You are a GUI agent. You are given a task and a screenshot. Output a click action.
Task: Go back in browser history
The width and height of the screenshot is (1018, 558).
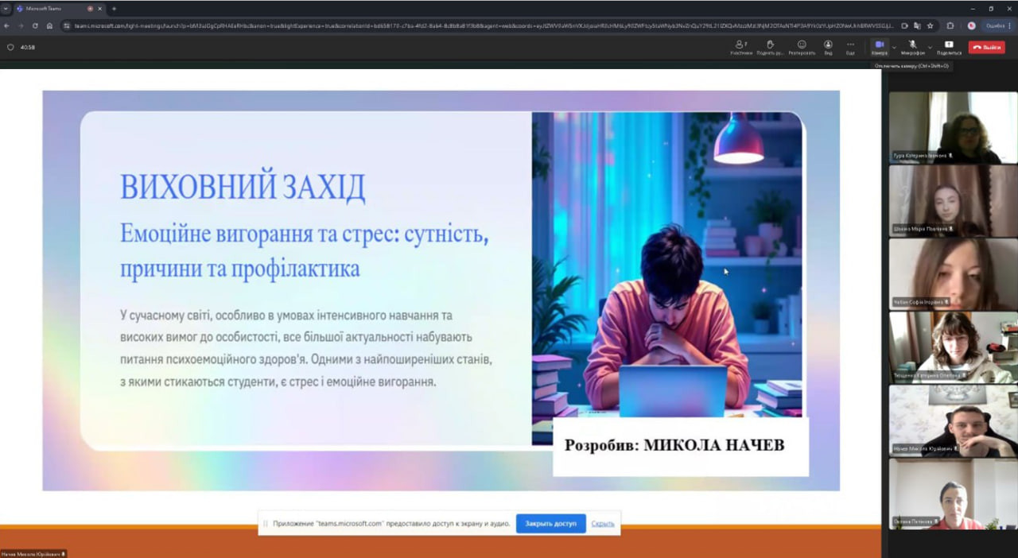[x=7, y=25]
